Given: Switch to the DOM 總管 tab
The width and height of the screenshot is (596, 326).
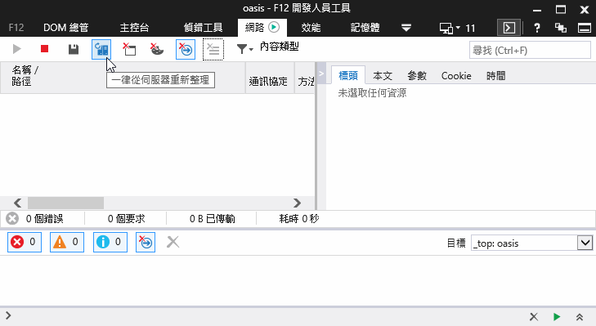Looking at the screenshot, I should [65, 28].
